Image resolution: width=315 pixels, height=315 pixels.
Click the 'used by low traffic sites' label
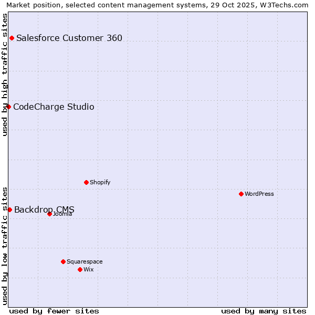(5, 246)
